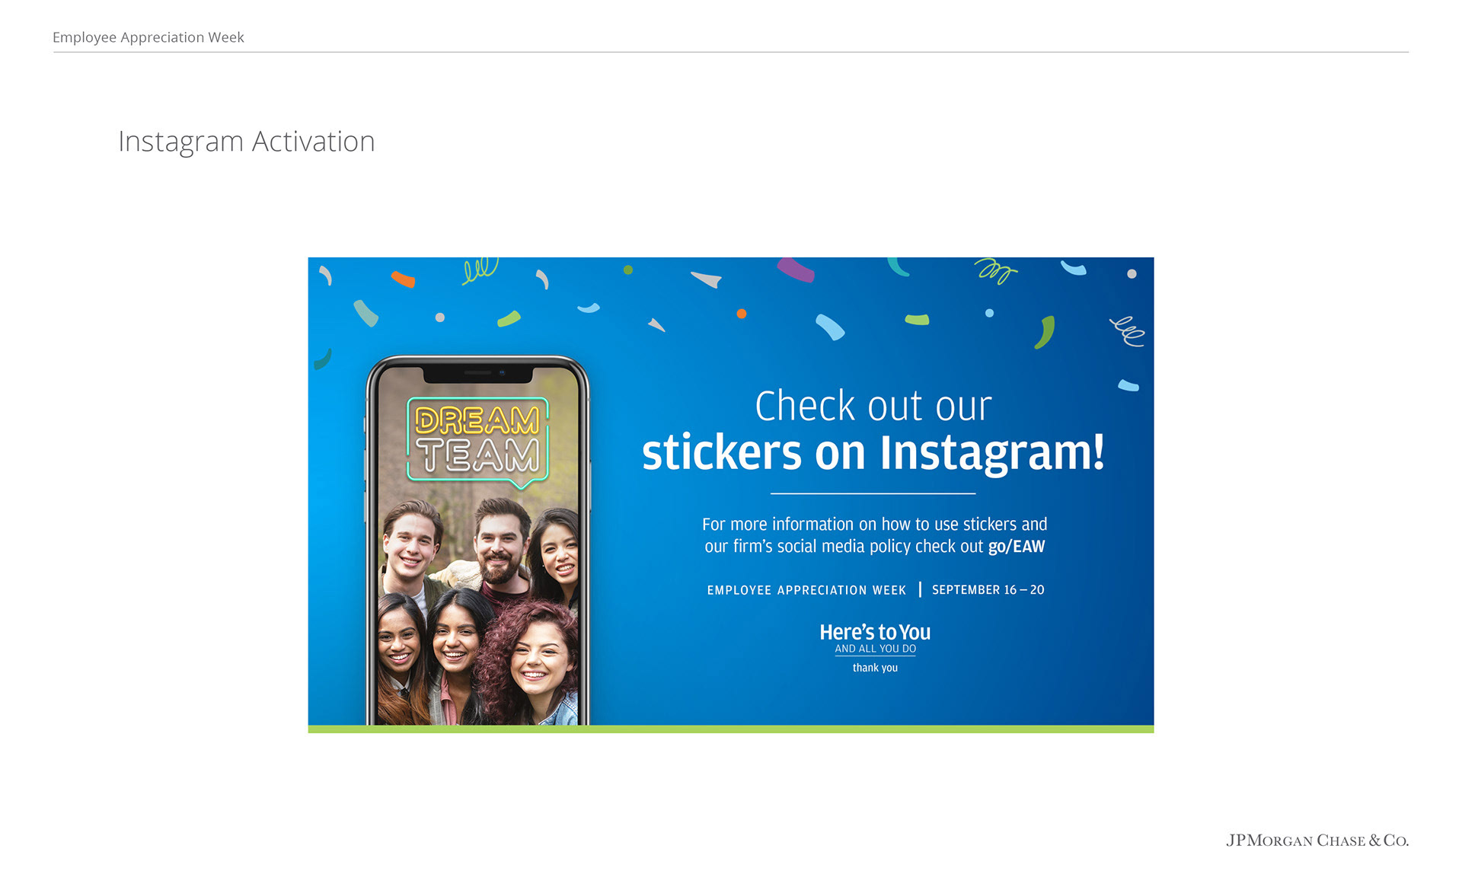Click the 'thank you' text

tap(875, 668)
